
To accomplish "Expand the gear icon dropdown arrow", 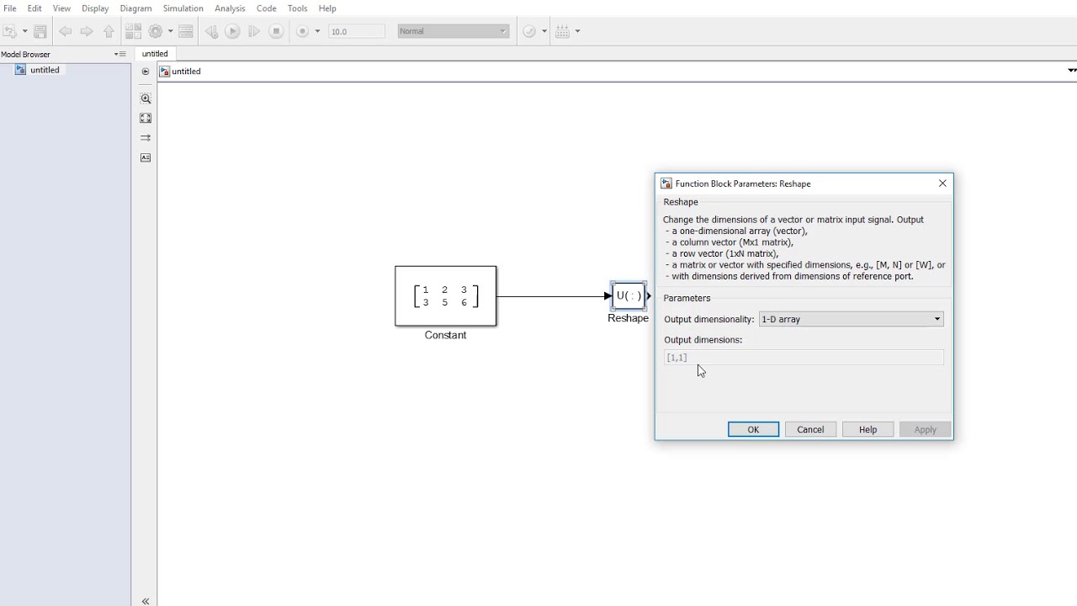I will 171,31.
